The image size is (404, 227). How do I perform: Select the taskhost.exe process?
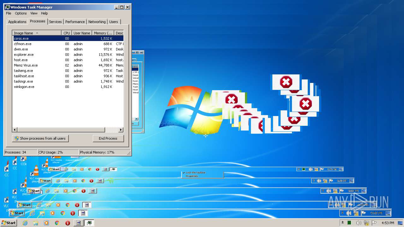click(x=68, y=76)
